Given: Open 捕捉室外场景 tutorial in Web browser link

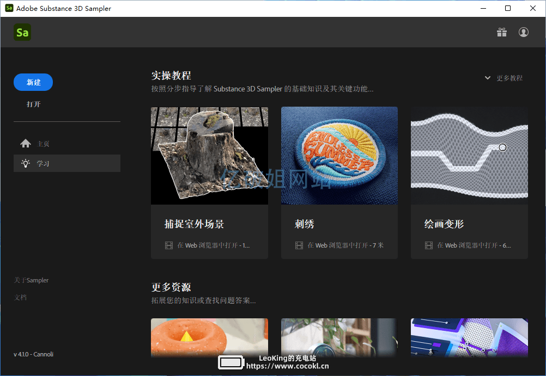Looking at the screenshot, I should pos(214,245).
